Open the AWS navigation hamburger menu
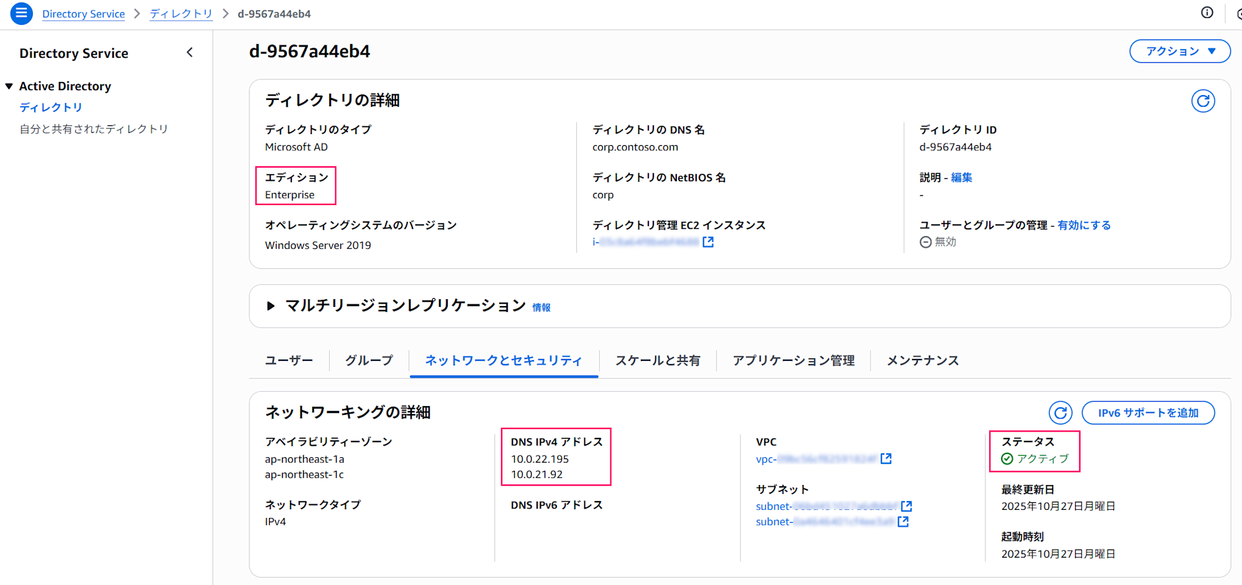The width and height of the screenshot is (1242, 585). point(20,13)
